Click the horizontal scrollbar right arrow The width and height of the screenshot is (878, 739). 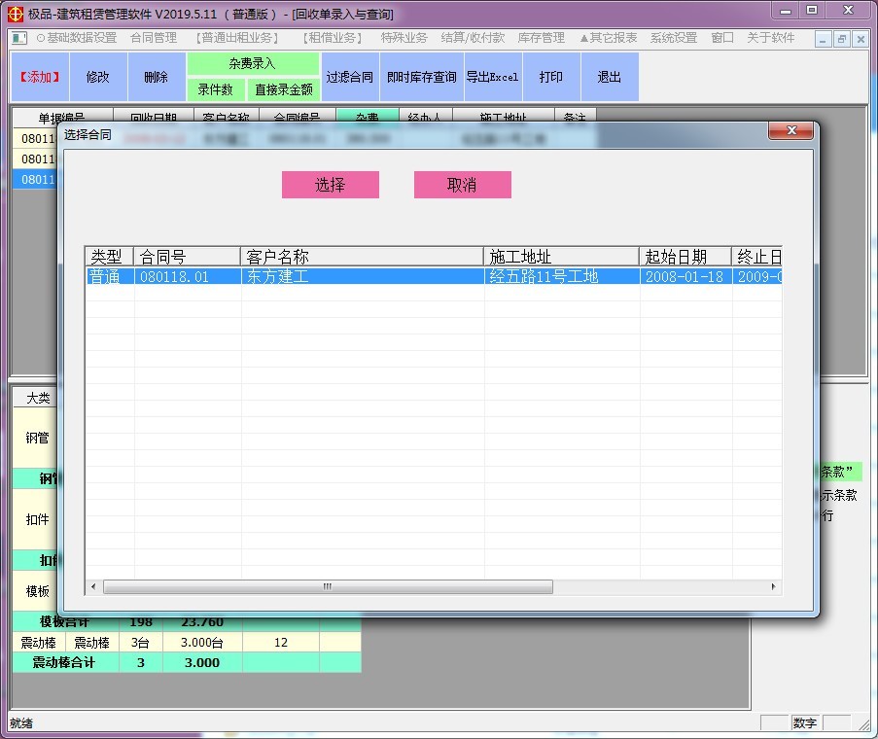click(x=774, y=587)
